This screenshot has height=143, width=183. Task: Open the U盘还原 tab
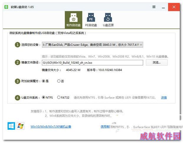[x=108, y=20]
